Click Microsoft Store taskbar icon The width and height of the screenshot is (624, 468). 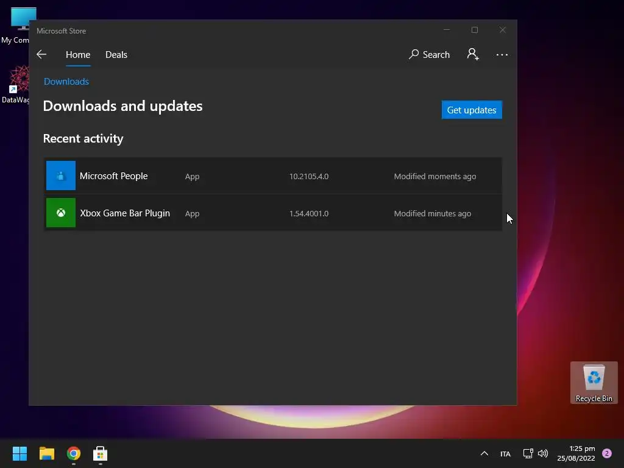click(x=101, y=453)
